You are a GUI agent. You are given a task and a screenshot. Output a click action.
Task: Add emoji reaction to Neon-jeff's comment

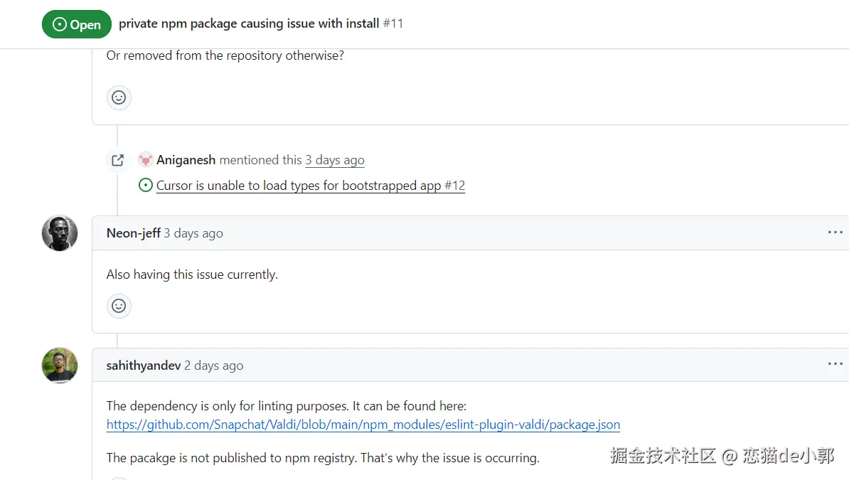(119, 306)
